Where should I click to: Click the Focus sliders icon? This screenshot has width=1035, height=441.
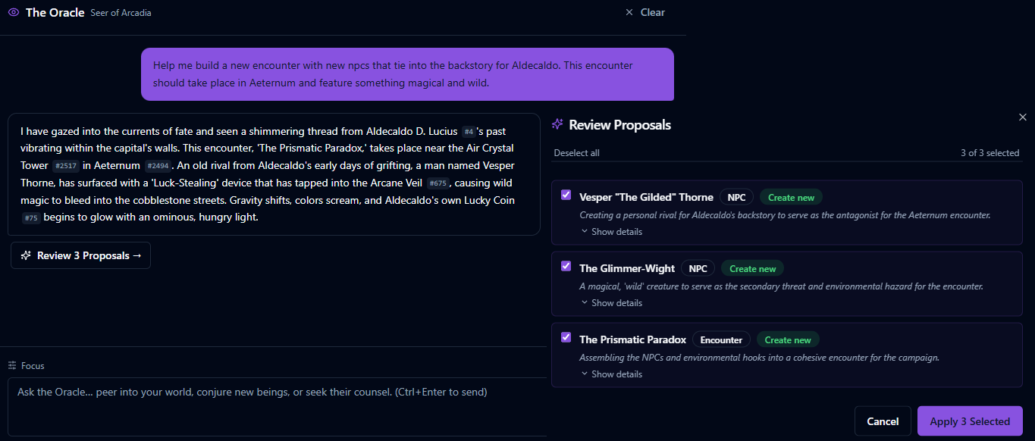pyautogui.click(x=12, y=365)
